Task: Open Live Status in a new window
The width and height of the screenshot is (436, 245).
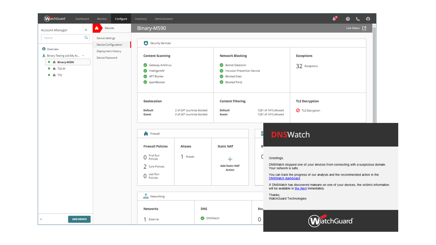Action: point(364,28)
